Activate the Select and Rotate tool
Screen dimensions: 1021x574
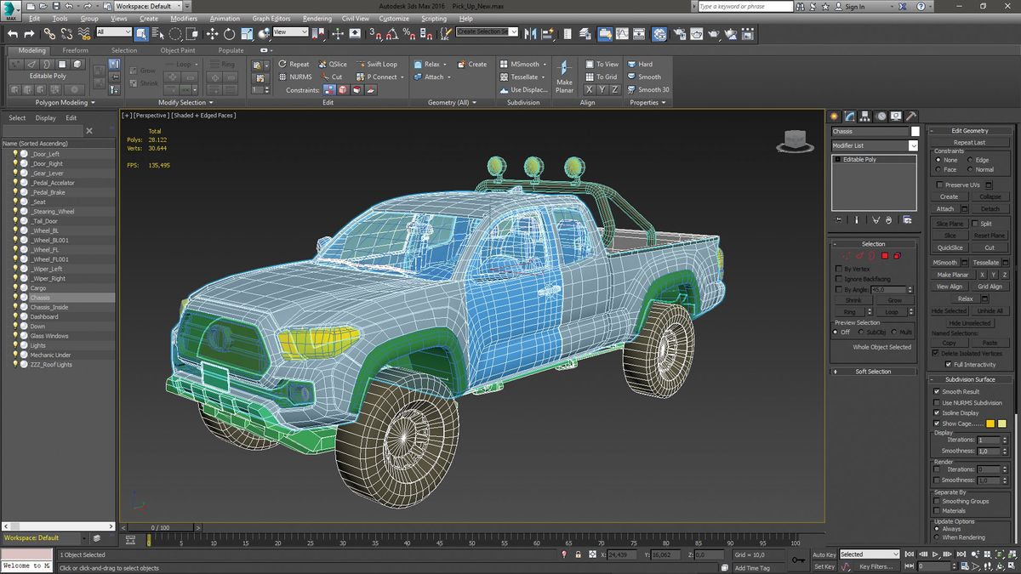(x=230, y=34)
